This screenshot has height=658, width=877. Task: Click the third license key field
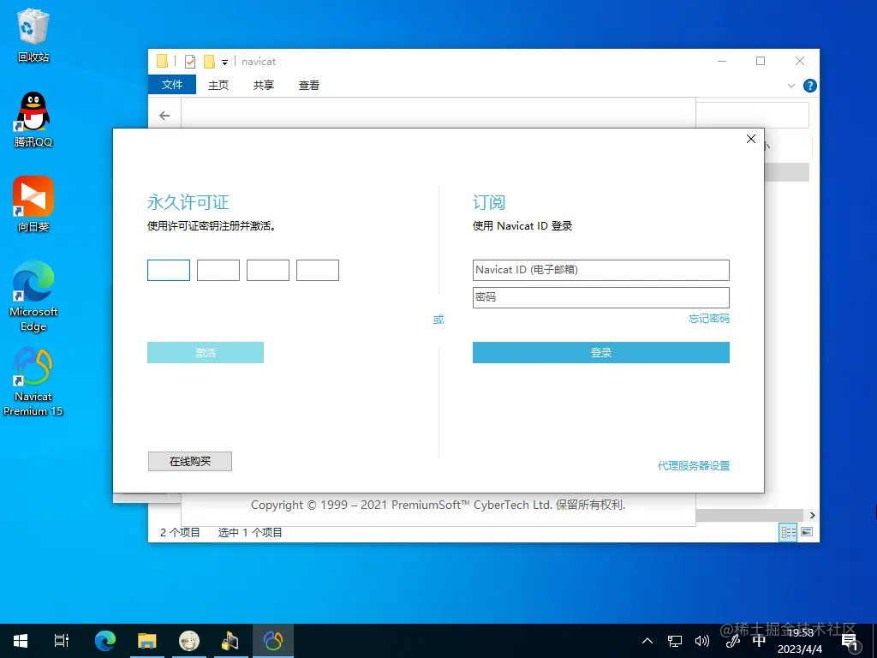click(268, 270)
